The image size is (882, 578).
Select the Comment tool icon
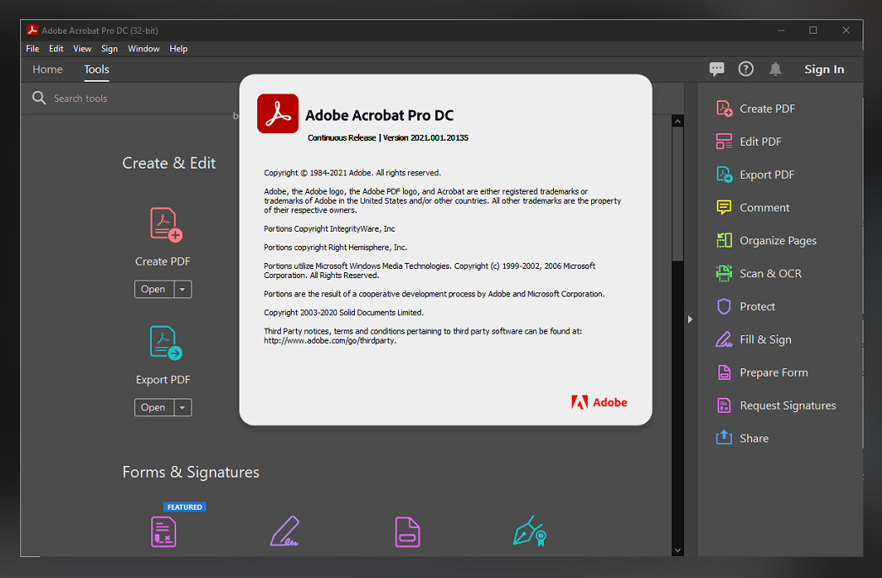pos(723,207)
